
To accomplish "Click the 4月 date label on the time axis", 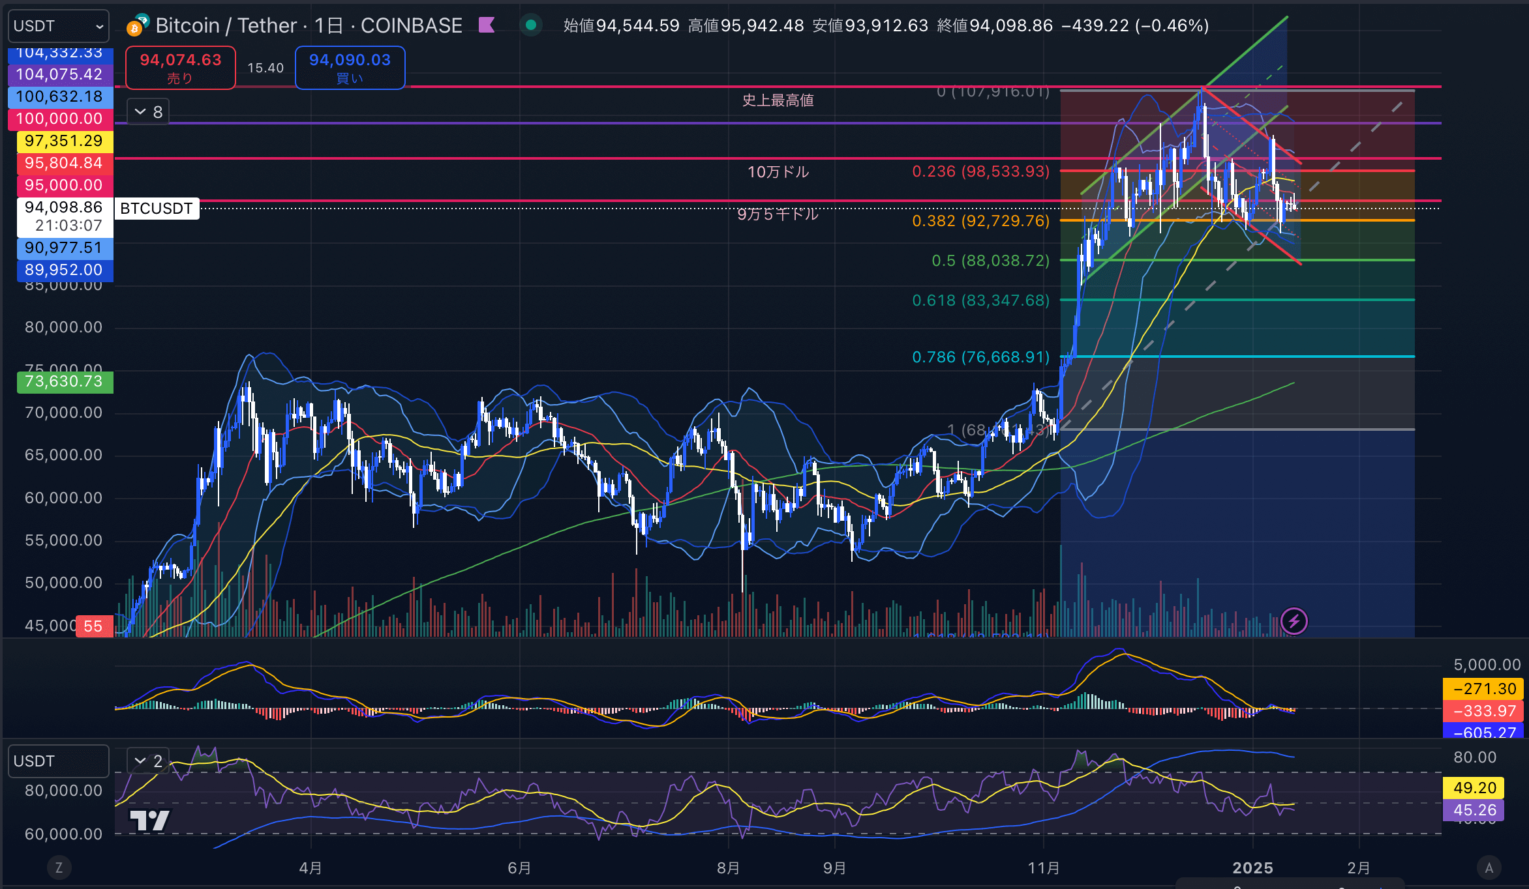I will (x=310, y=868).
